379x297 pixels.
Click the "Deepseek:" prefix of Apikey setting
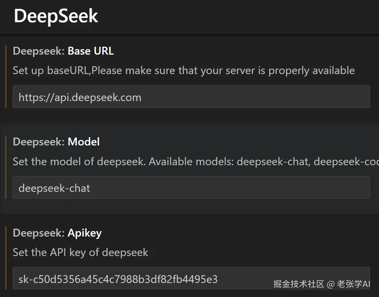pos(39,233)
